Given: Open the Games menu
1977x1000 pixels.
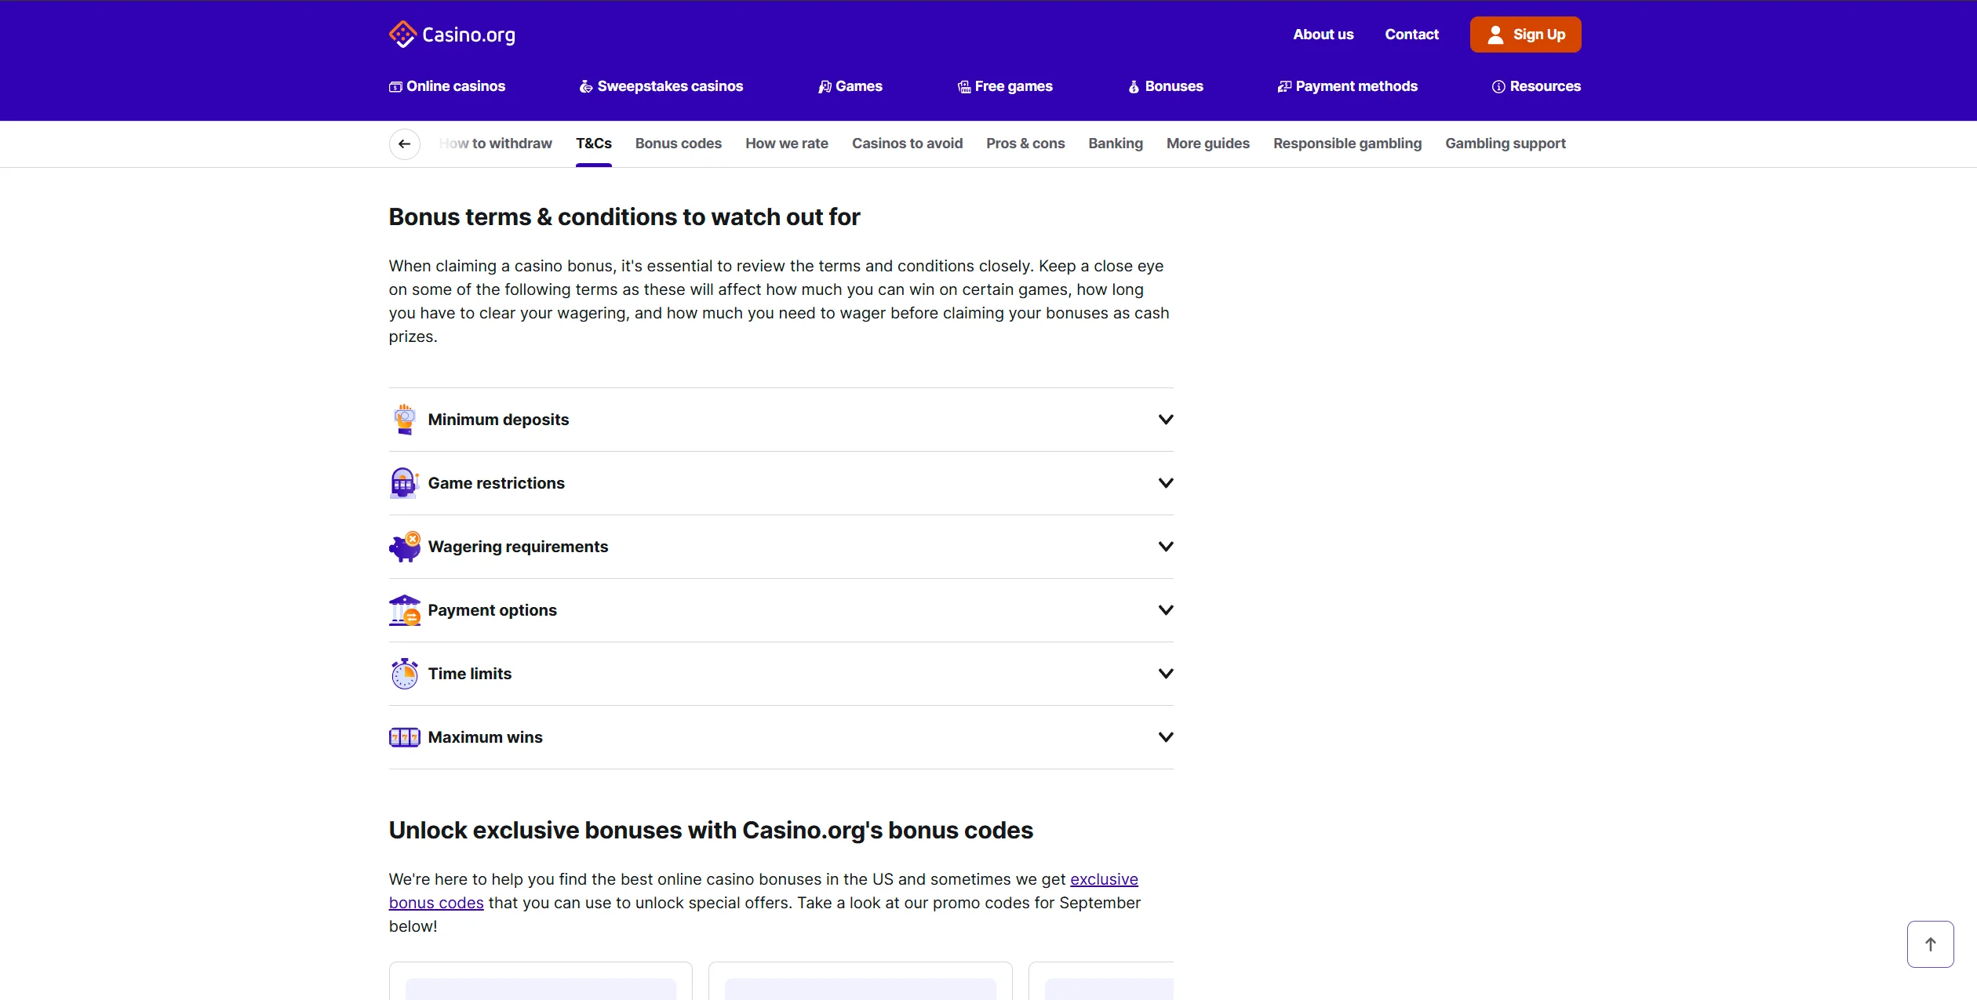Looking at the screenshot, I should [850, 86].
